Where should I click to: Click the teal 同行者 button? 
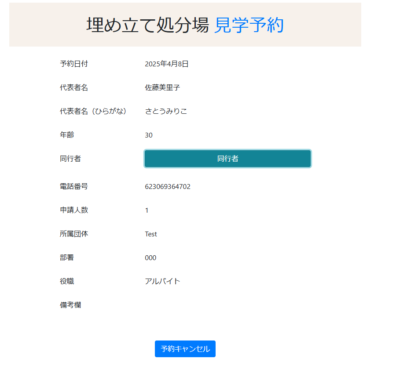coord(227,159)
